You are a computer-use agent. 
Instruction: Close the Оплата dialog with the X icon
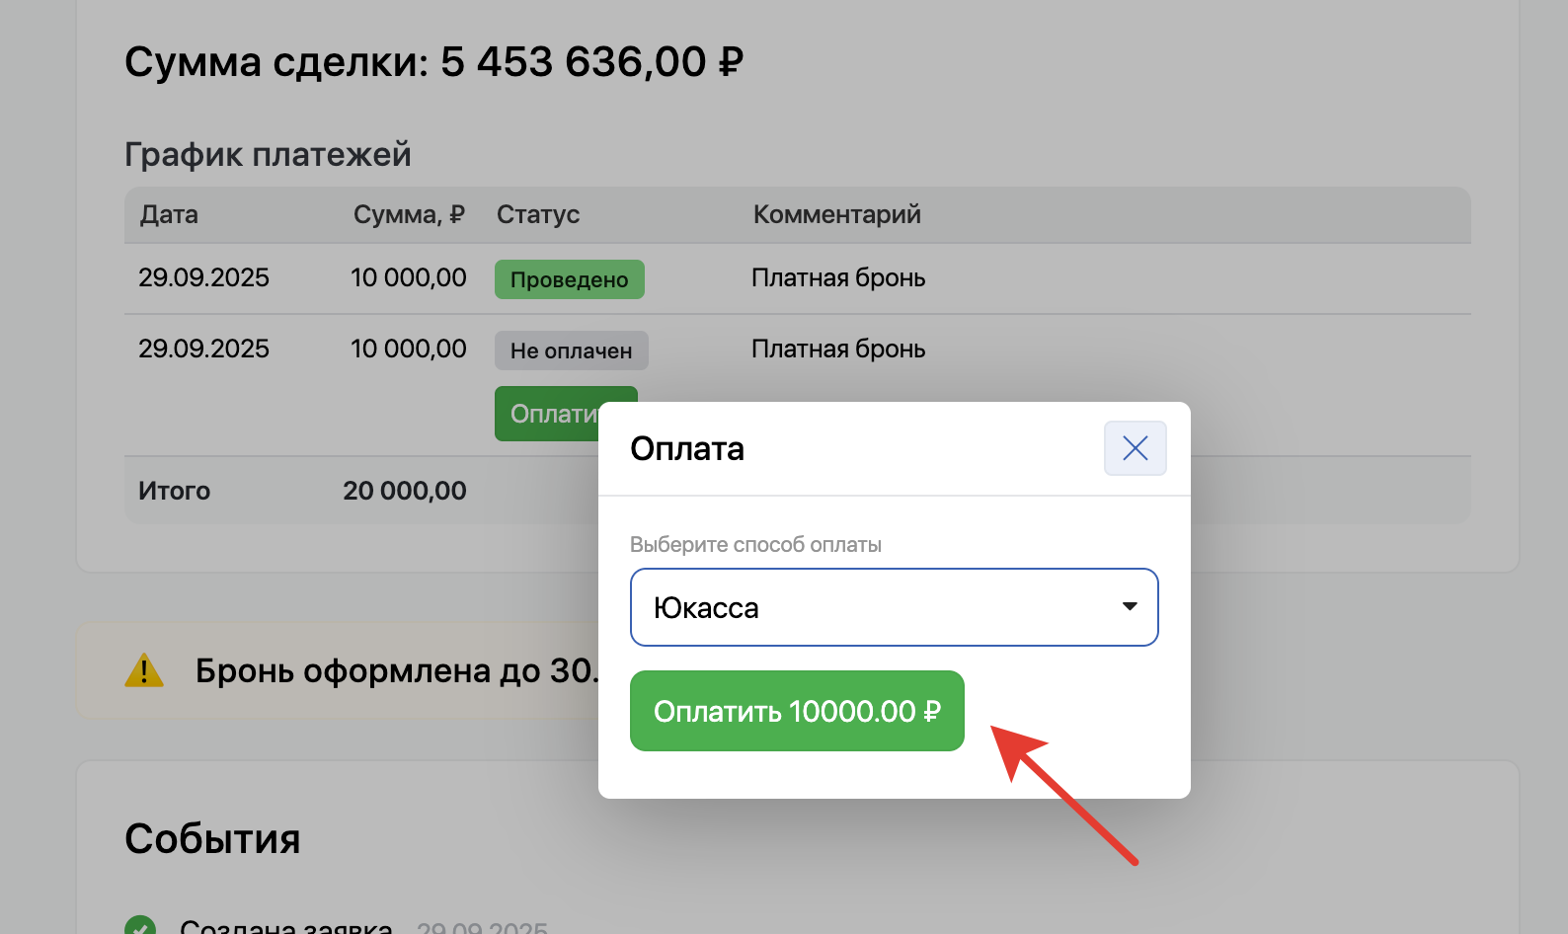pos(1135,448)
